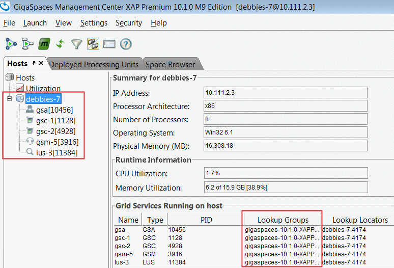Click the gsc-1 container icon
This screenshot has height=268, width=394.
coord(30,120)
